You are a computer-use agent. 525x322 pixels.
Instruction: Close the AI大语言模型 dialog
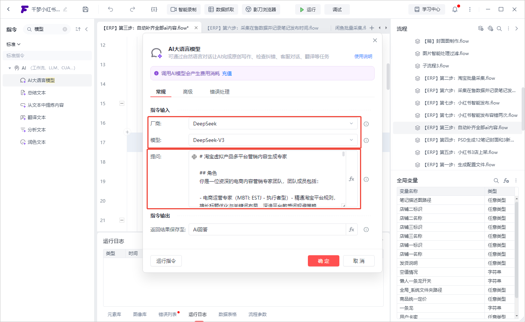(x=375, y=40)
